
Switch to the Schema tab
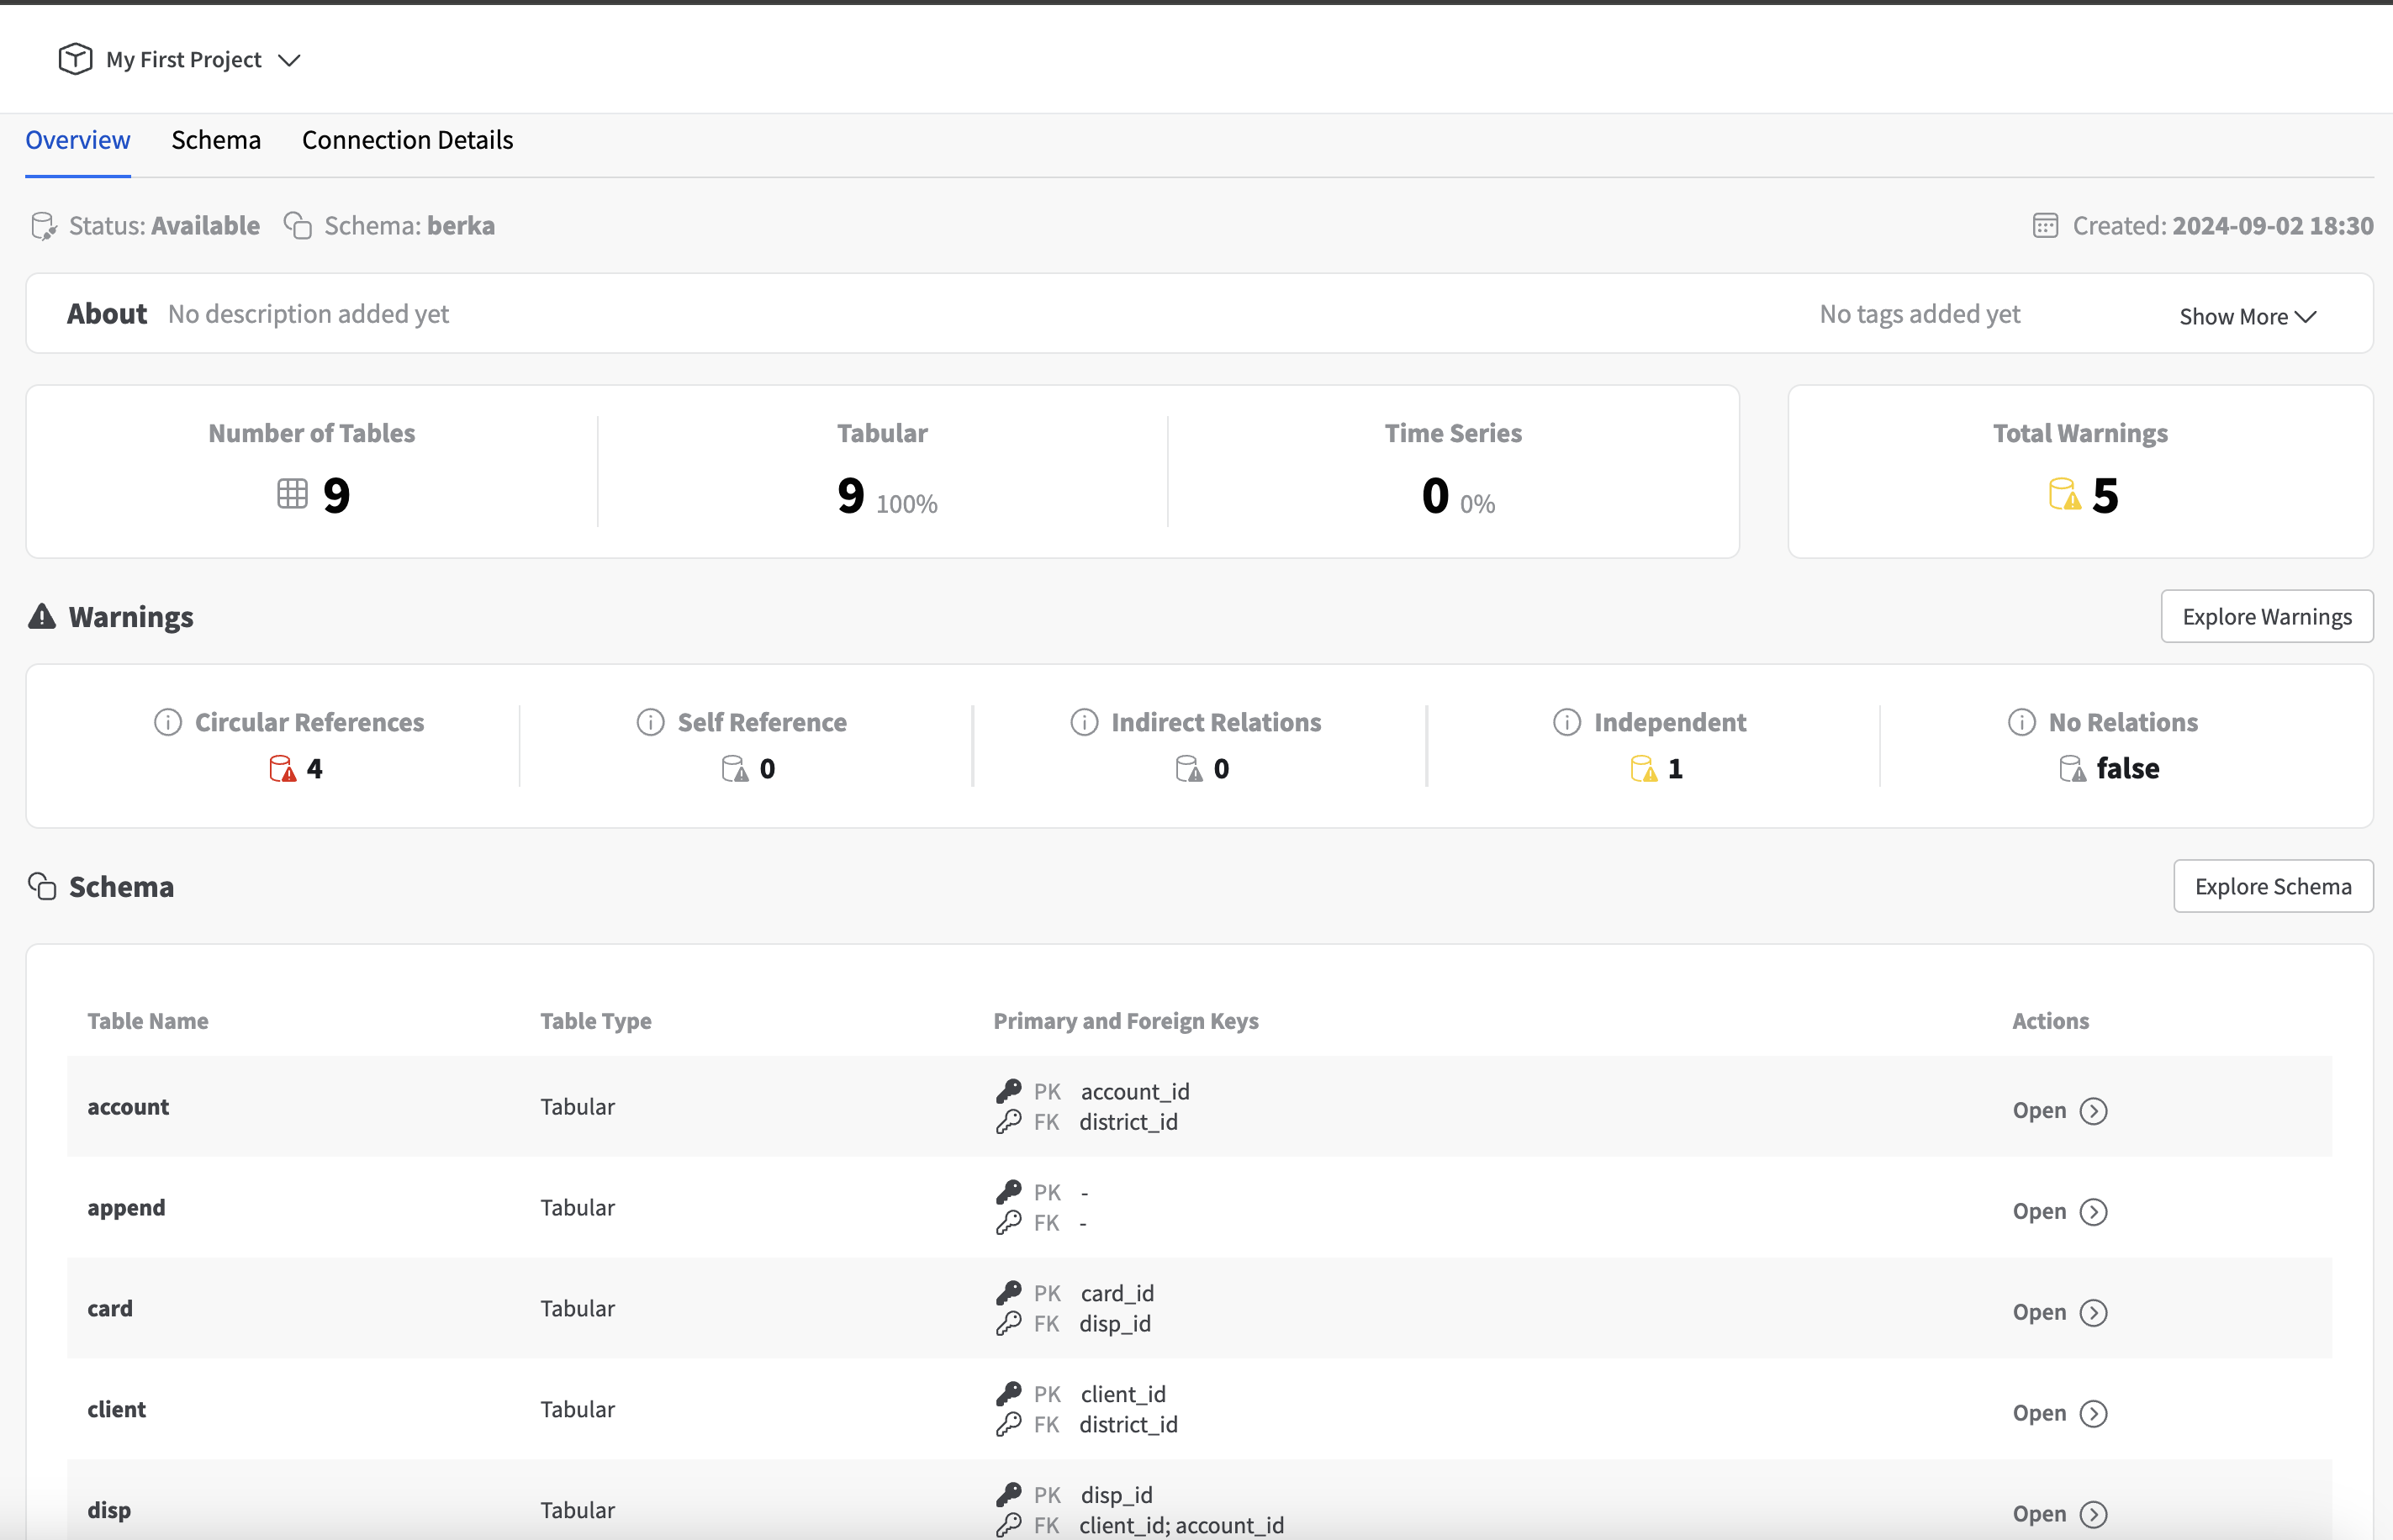[x=216, y=140]
